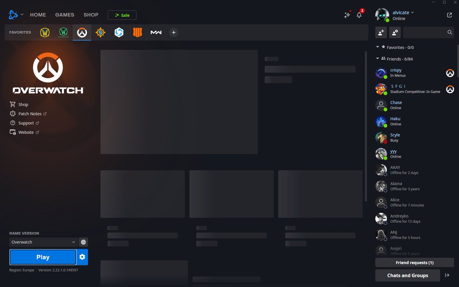The height and width of the screenshot is (287, 459).
Task: Select the Hearthstone favorite icon
Action: point(100,33)
